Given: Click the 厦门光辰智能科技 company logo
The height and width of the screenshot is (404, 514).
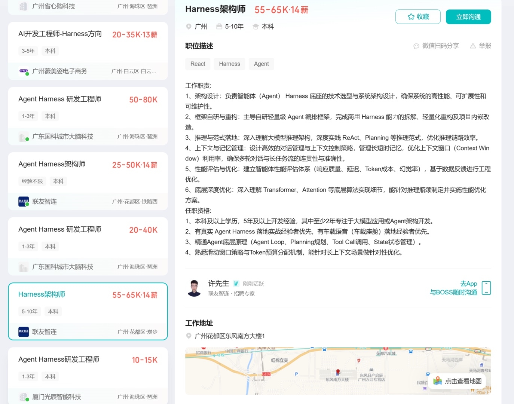Looking at the screenshot, I should point(24,397).
